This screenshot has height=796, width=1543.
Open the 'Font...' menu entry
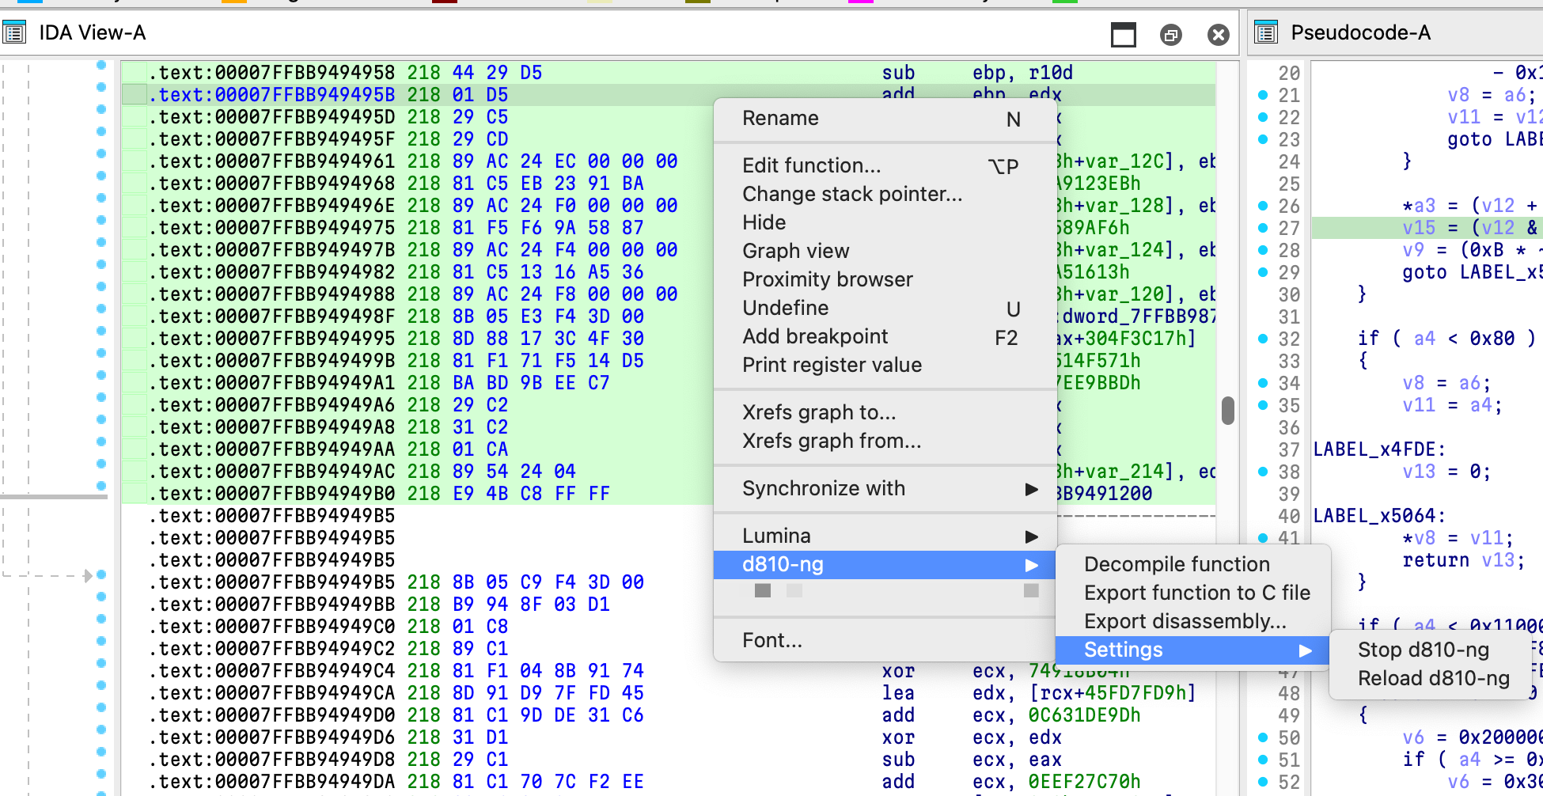[771, 640]
